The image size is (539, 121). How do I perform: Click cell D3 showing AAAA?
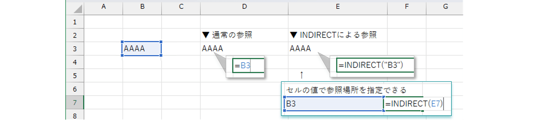click(244, 49)
